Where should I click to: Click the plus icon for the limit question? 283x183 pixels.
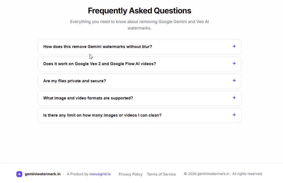tap(234, 115)
